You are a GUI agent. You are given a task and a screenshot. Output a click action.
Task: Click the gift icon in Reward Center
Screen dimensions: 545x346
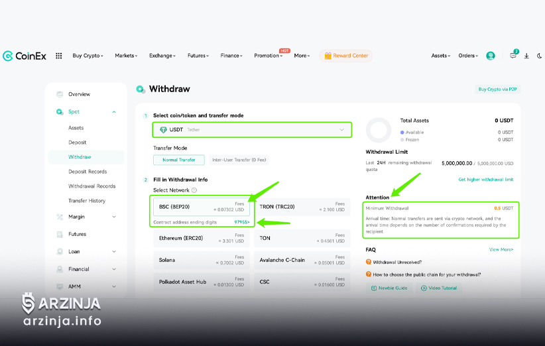[x=328, y=56]
